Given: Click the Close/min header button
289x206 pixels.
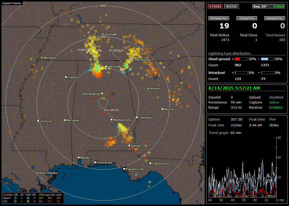Looking at the screenshot, I should pyautogui.click(x=247, y=18).
